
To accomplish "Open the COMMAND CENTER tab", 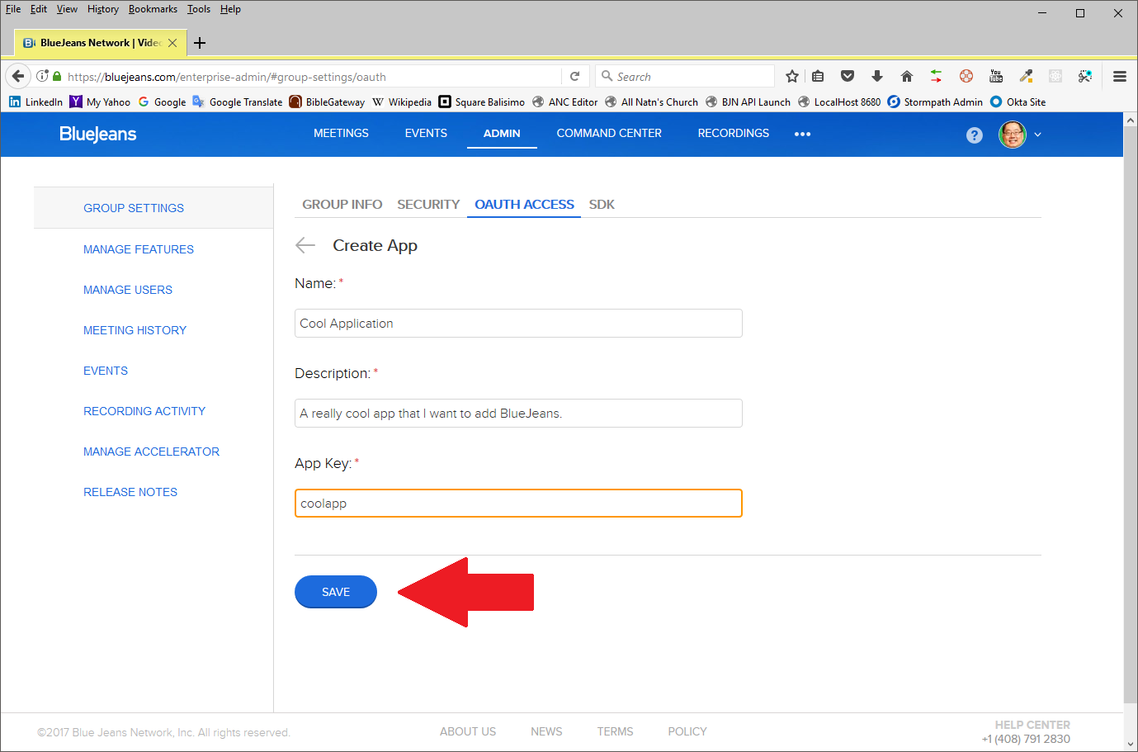I will point(609,133).
